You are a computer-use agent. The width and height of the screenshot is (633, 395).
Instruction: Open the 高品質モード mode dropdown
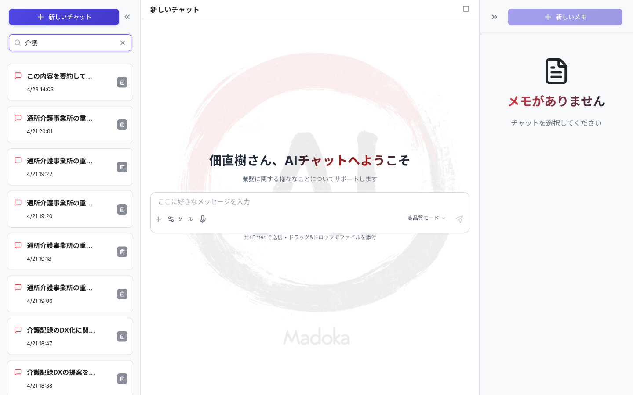click(x=426, y=218)
